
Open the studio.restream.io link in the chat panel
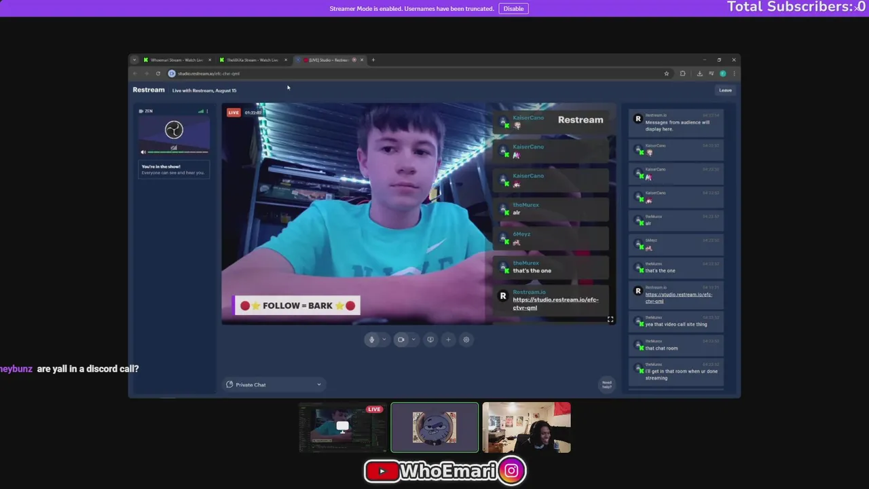point(678,297)
